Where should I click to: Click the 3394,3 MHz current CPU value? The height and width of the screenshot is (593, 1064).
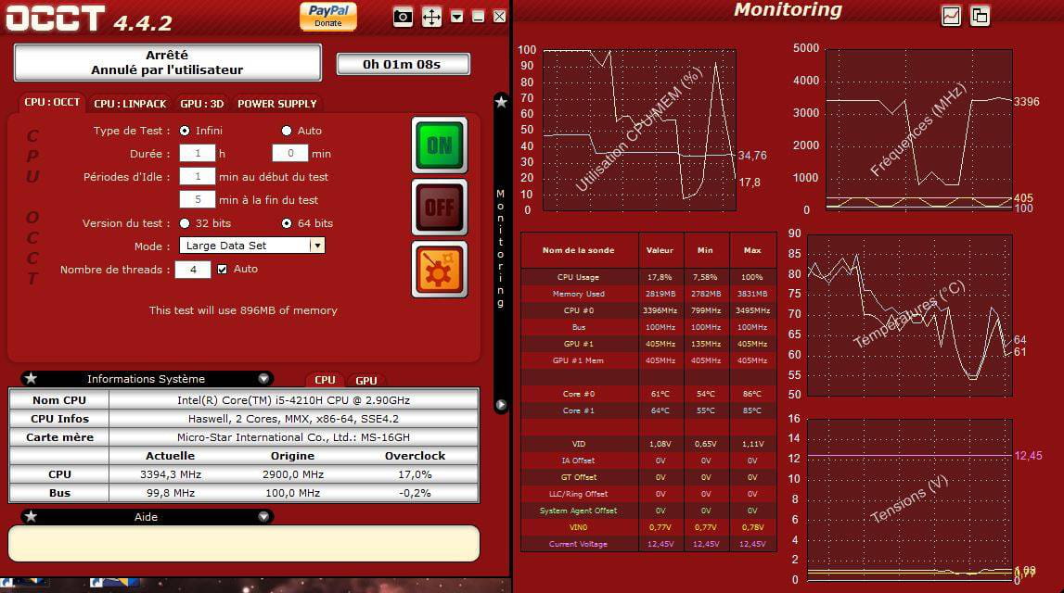(x=171, y=474)
